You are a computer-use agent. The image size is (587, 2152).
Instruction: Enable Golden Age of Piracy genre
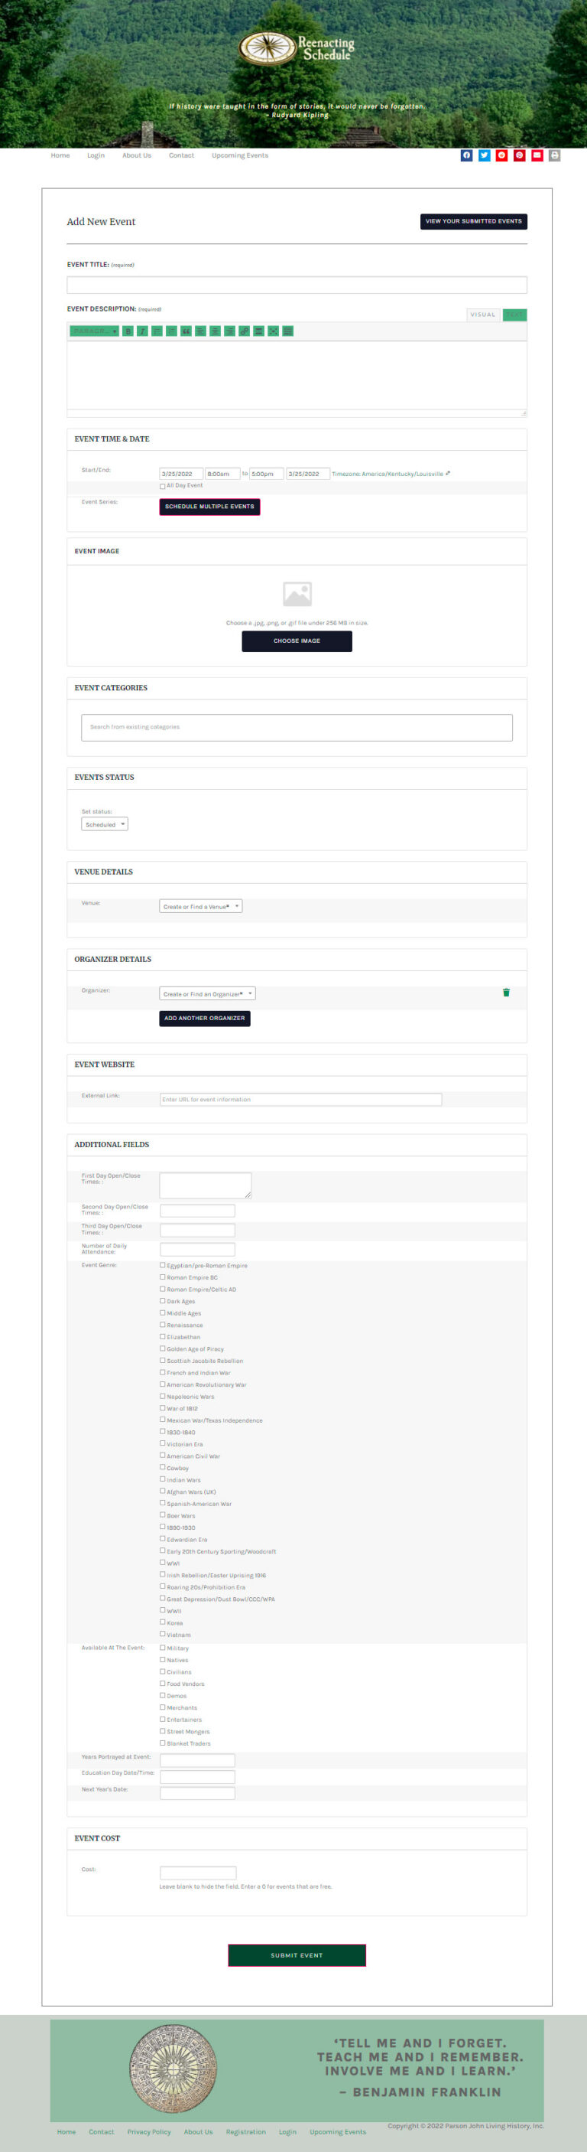click(x=163, y=1348)
